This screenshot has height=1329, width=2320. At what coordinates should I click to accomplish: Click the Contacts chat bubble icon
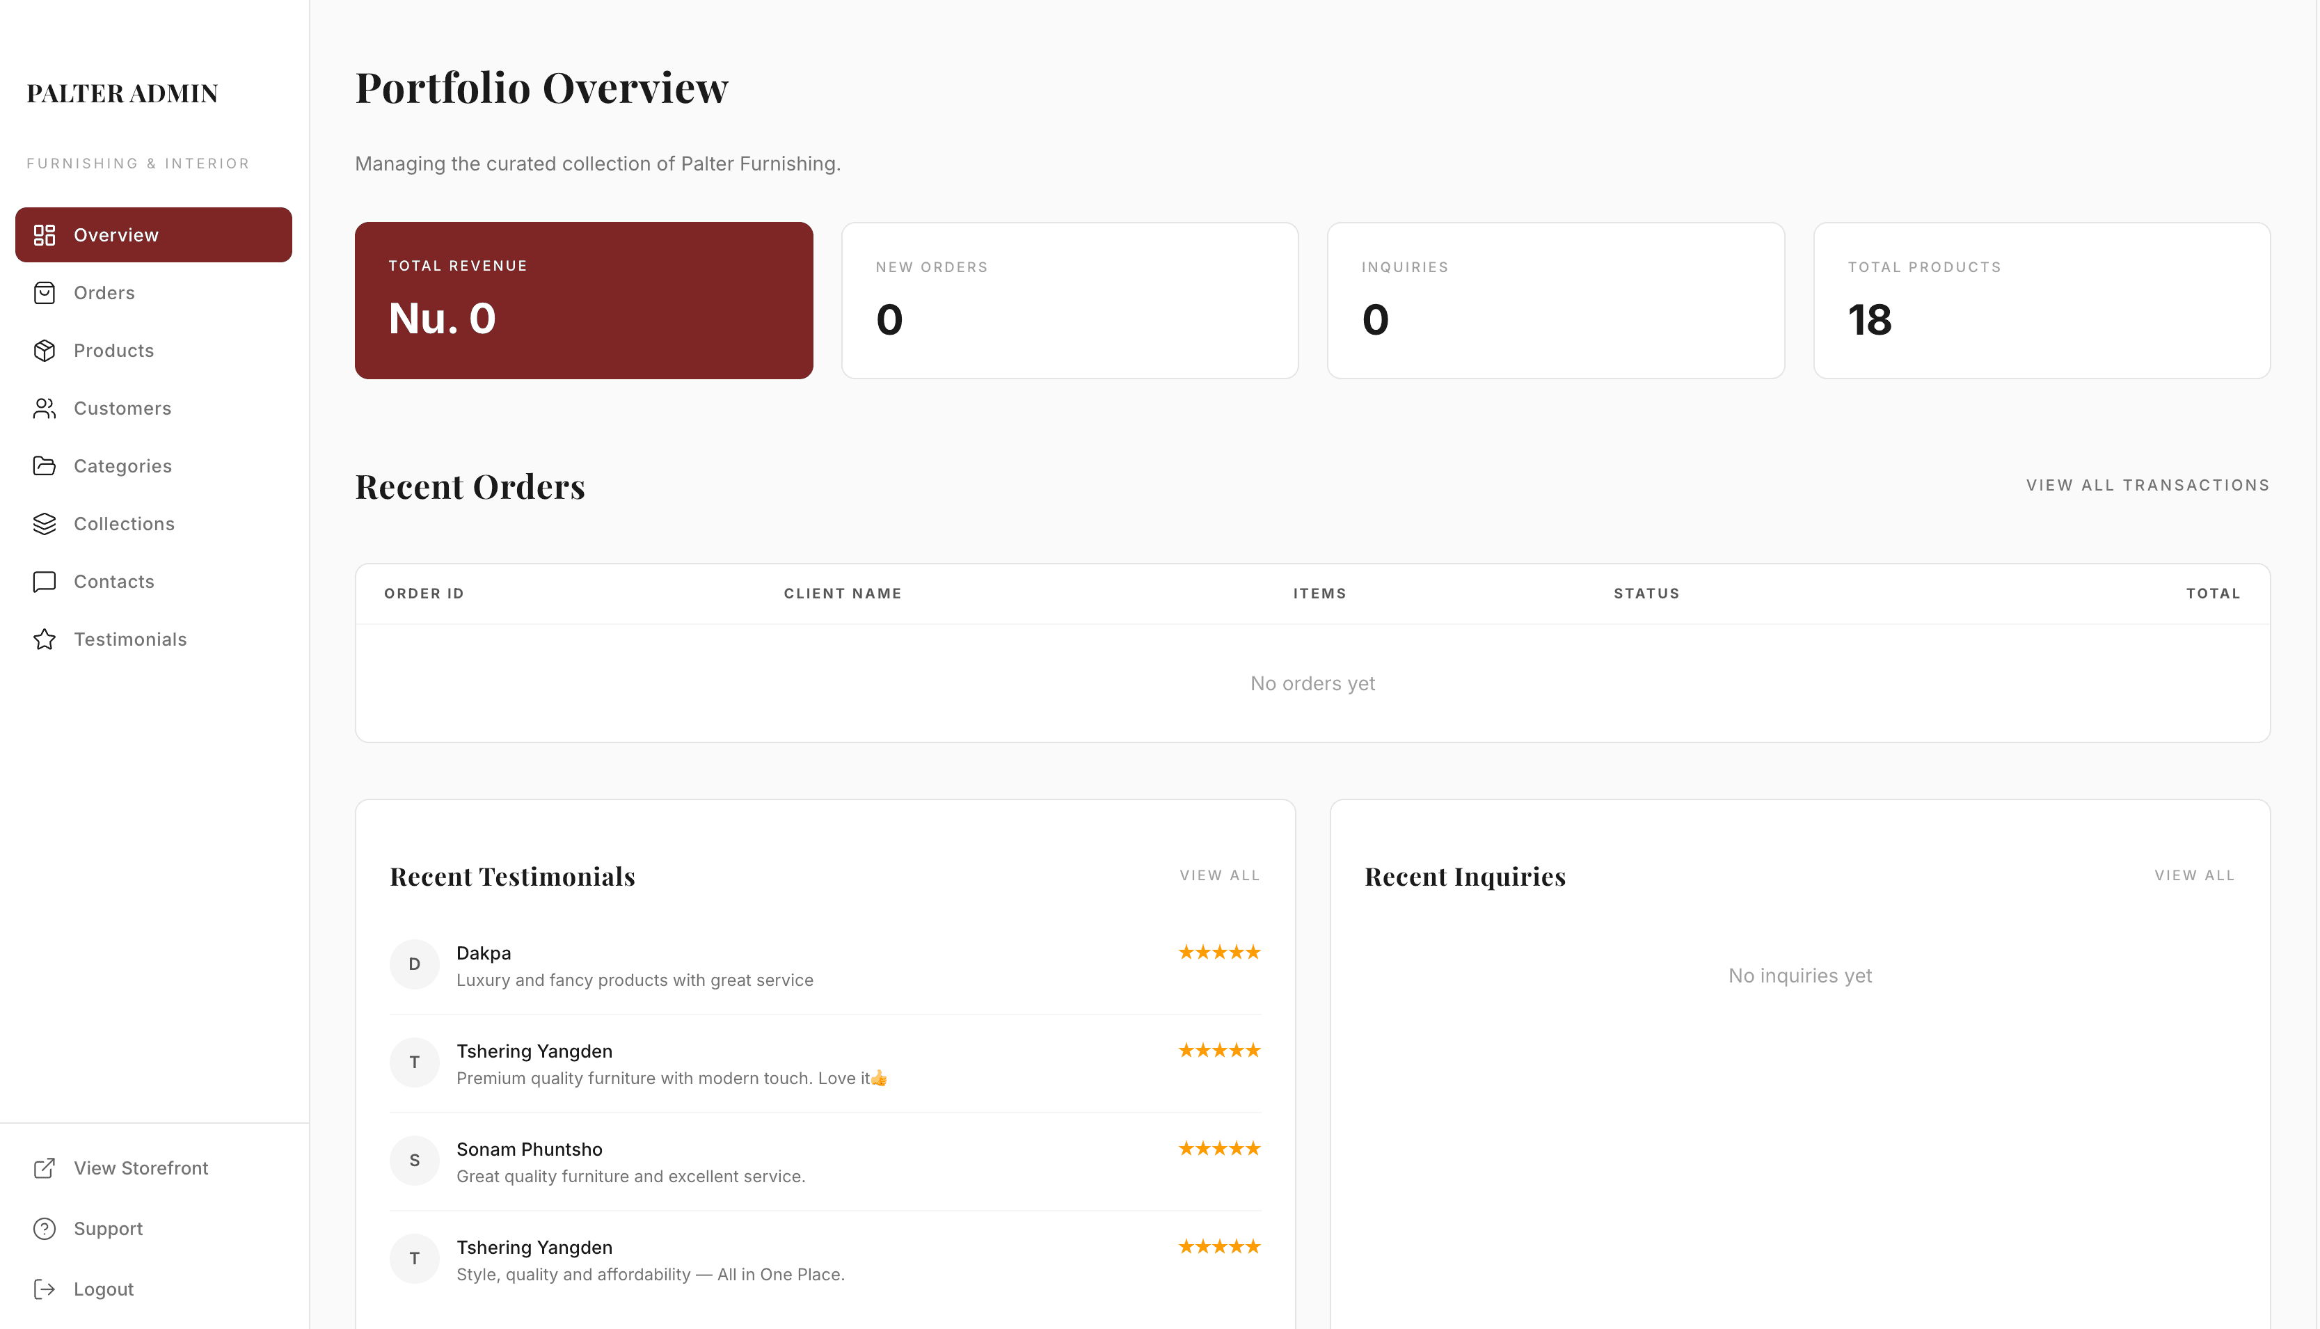[x=44, y=582]
